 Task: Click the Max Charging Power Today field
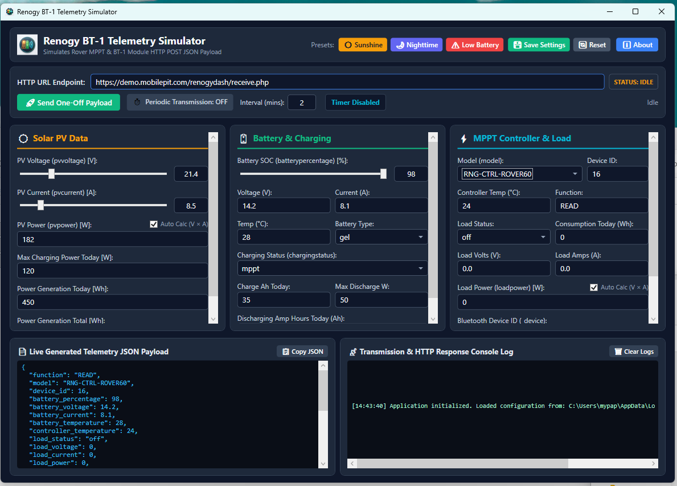point(112,271)
